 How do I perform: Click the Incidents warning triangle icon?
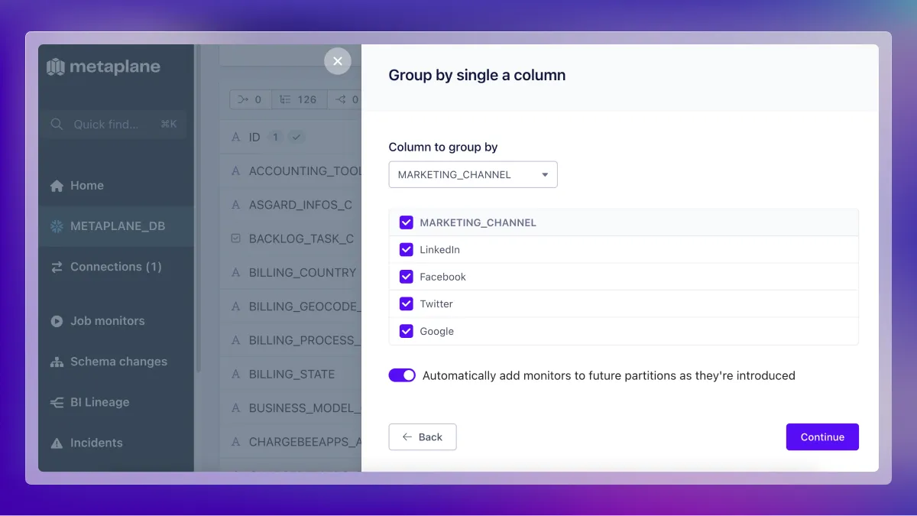tap(57, 443)
